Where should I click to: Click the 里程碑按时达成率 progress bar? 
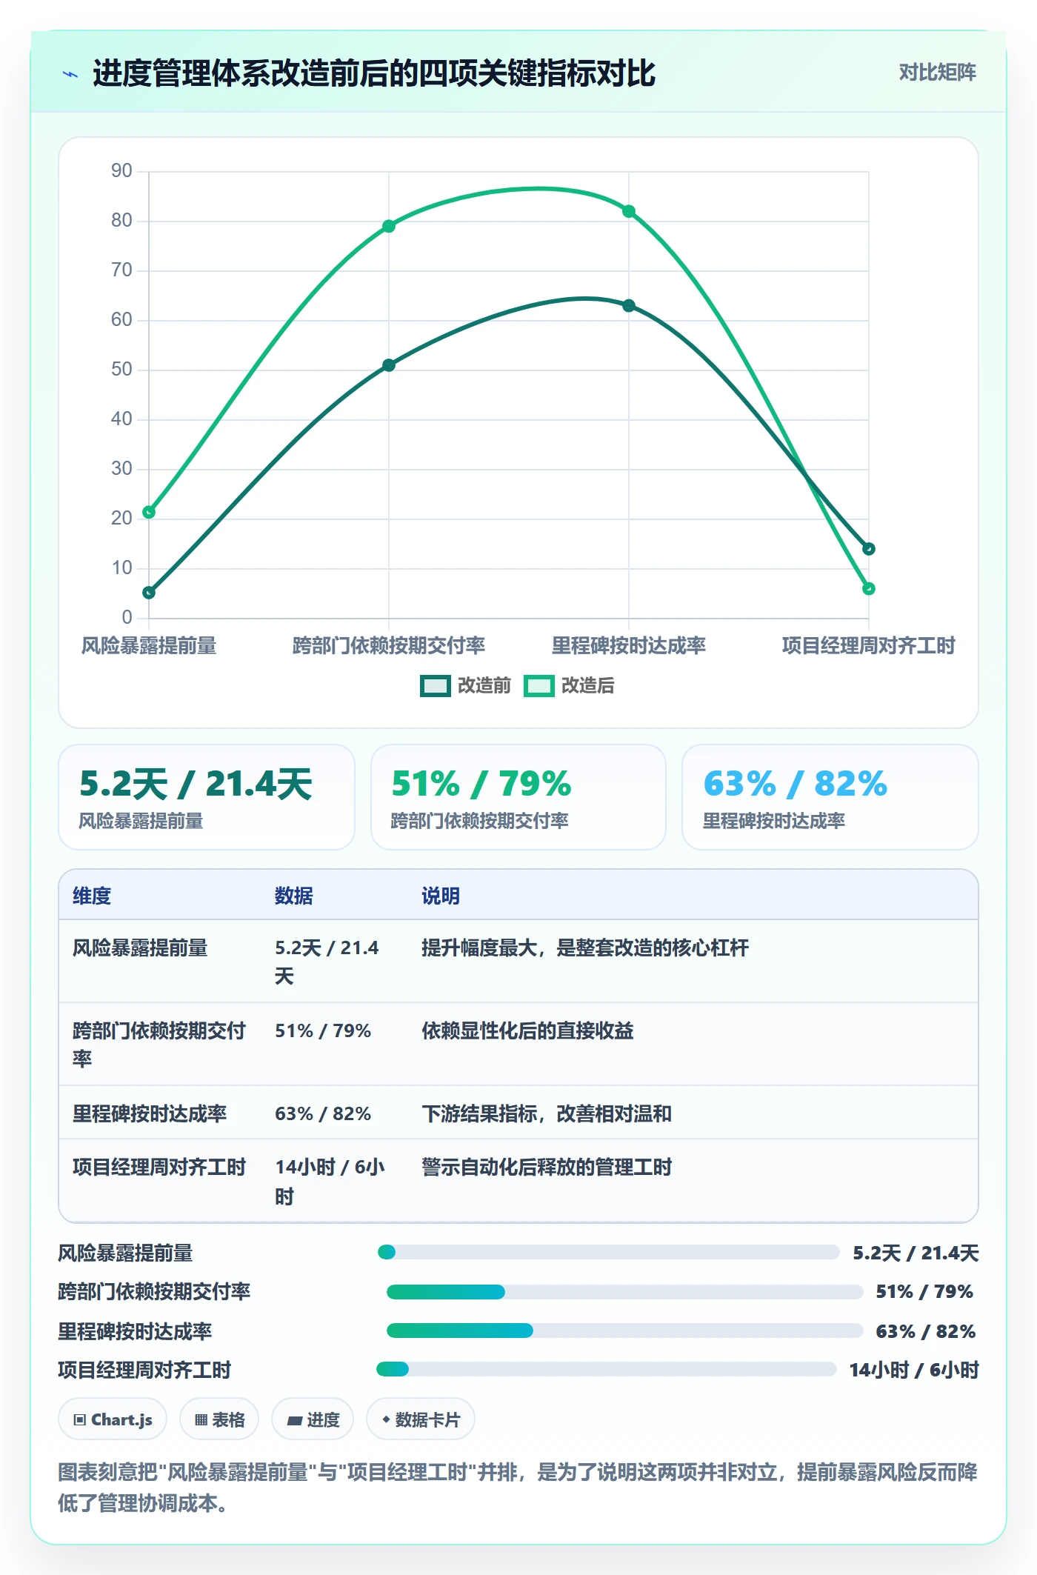[x=624, y=1331]
